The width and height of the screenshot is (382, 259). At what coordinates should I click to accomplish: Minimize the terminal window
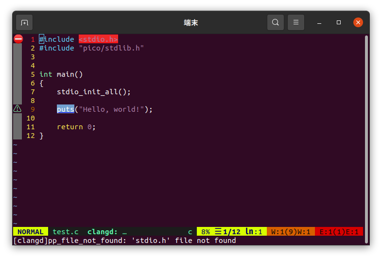pos(319,23)
